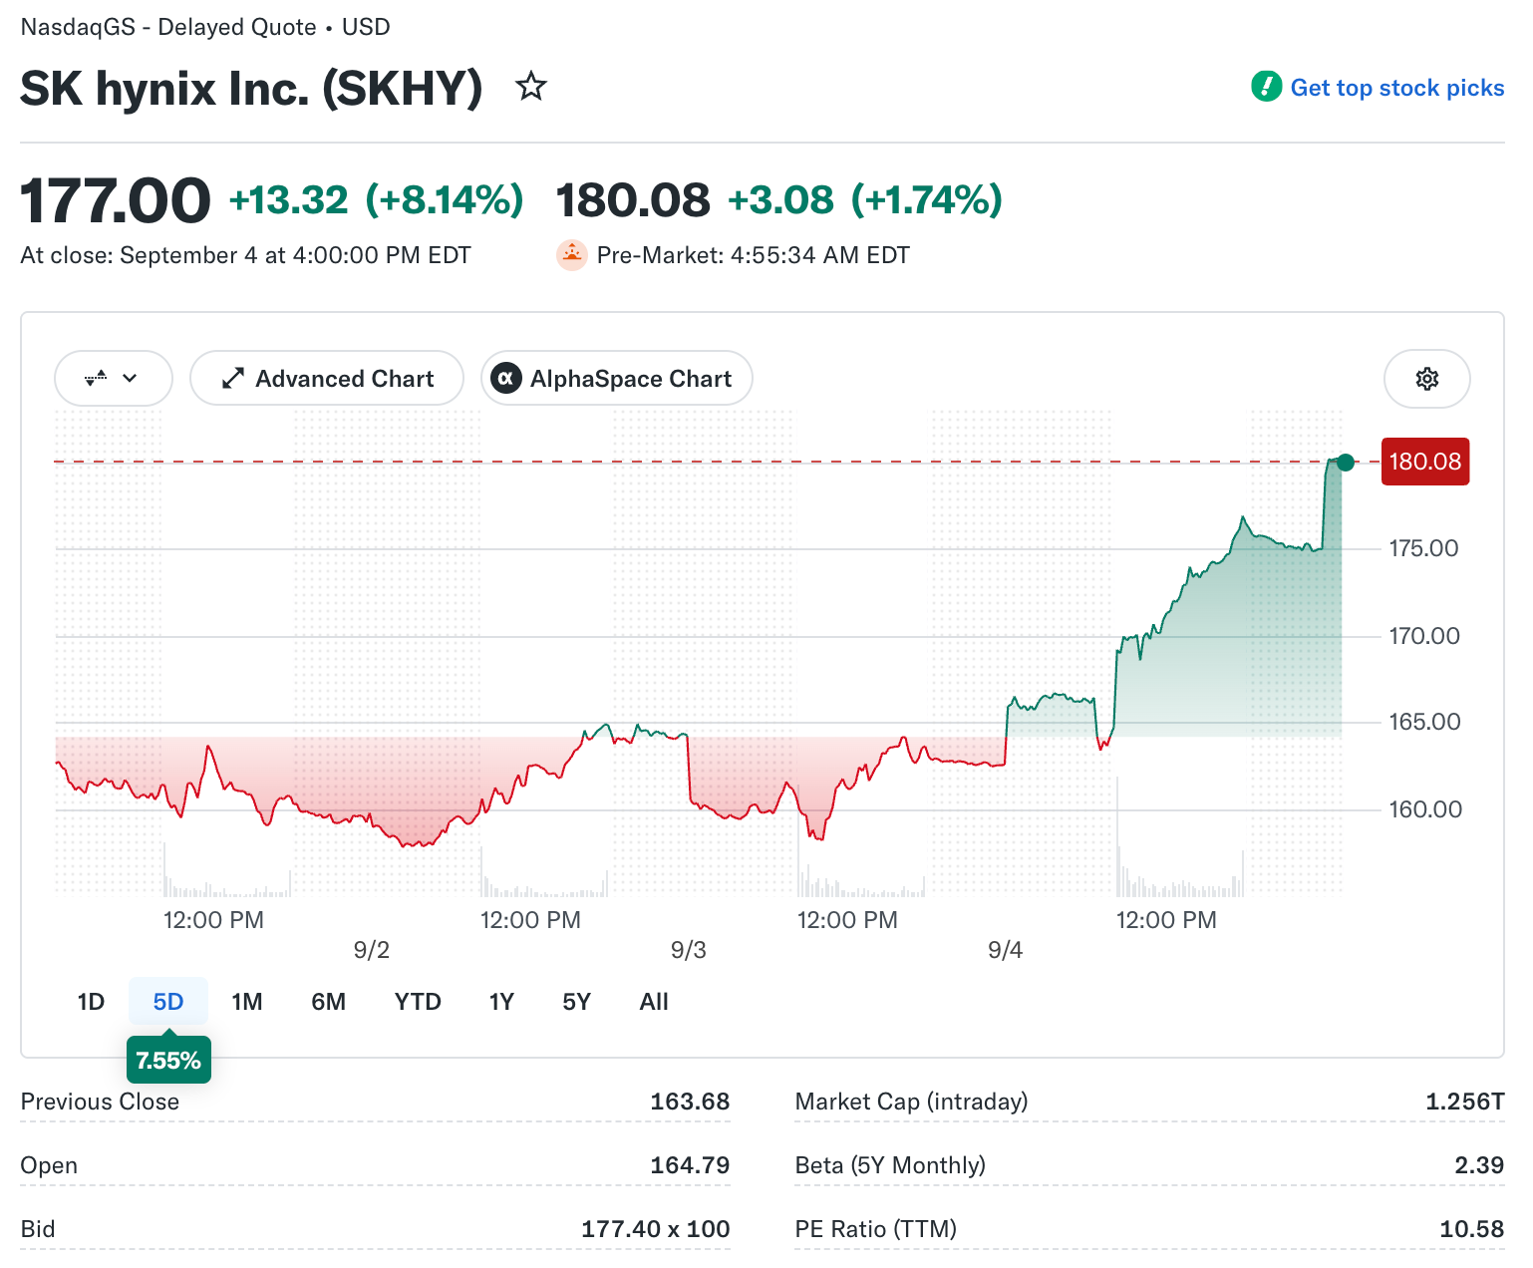The width and height of the screenshot is (1533, 1268).
Task: Open chart settings gear icon
Action: point(1427,379)
